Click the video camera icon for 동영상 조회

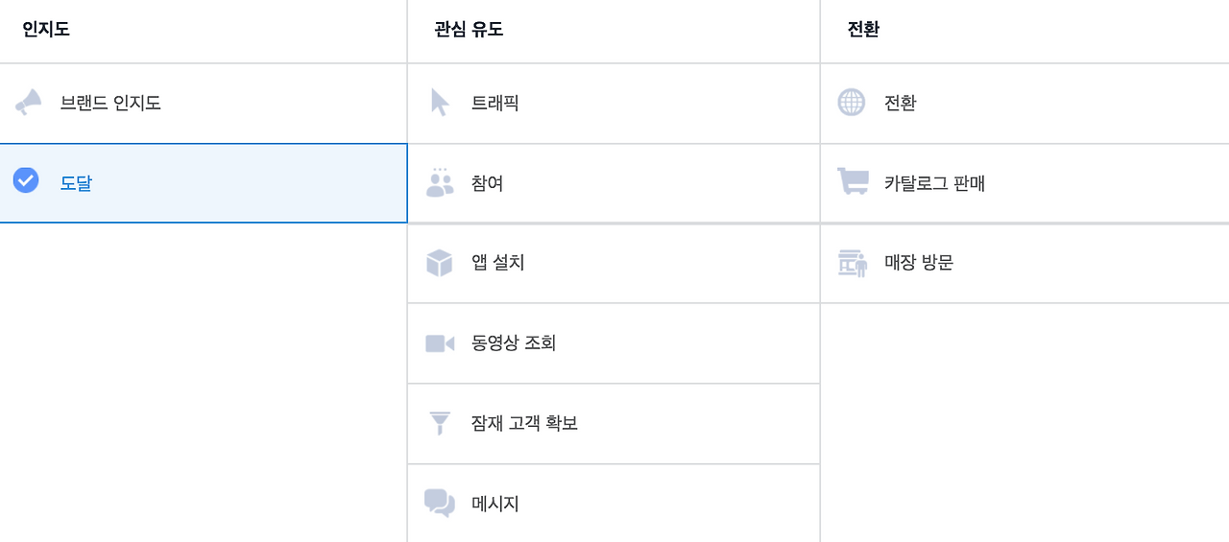click(440, 343)
